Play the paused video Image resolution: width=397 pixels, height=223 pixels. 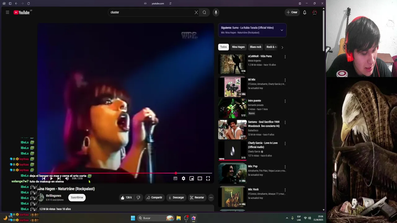(51, 178)
